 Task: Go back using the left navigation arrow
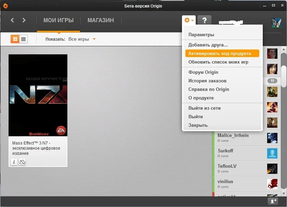point(12,20)
